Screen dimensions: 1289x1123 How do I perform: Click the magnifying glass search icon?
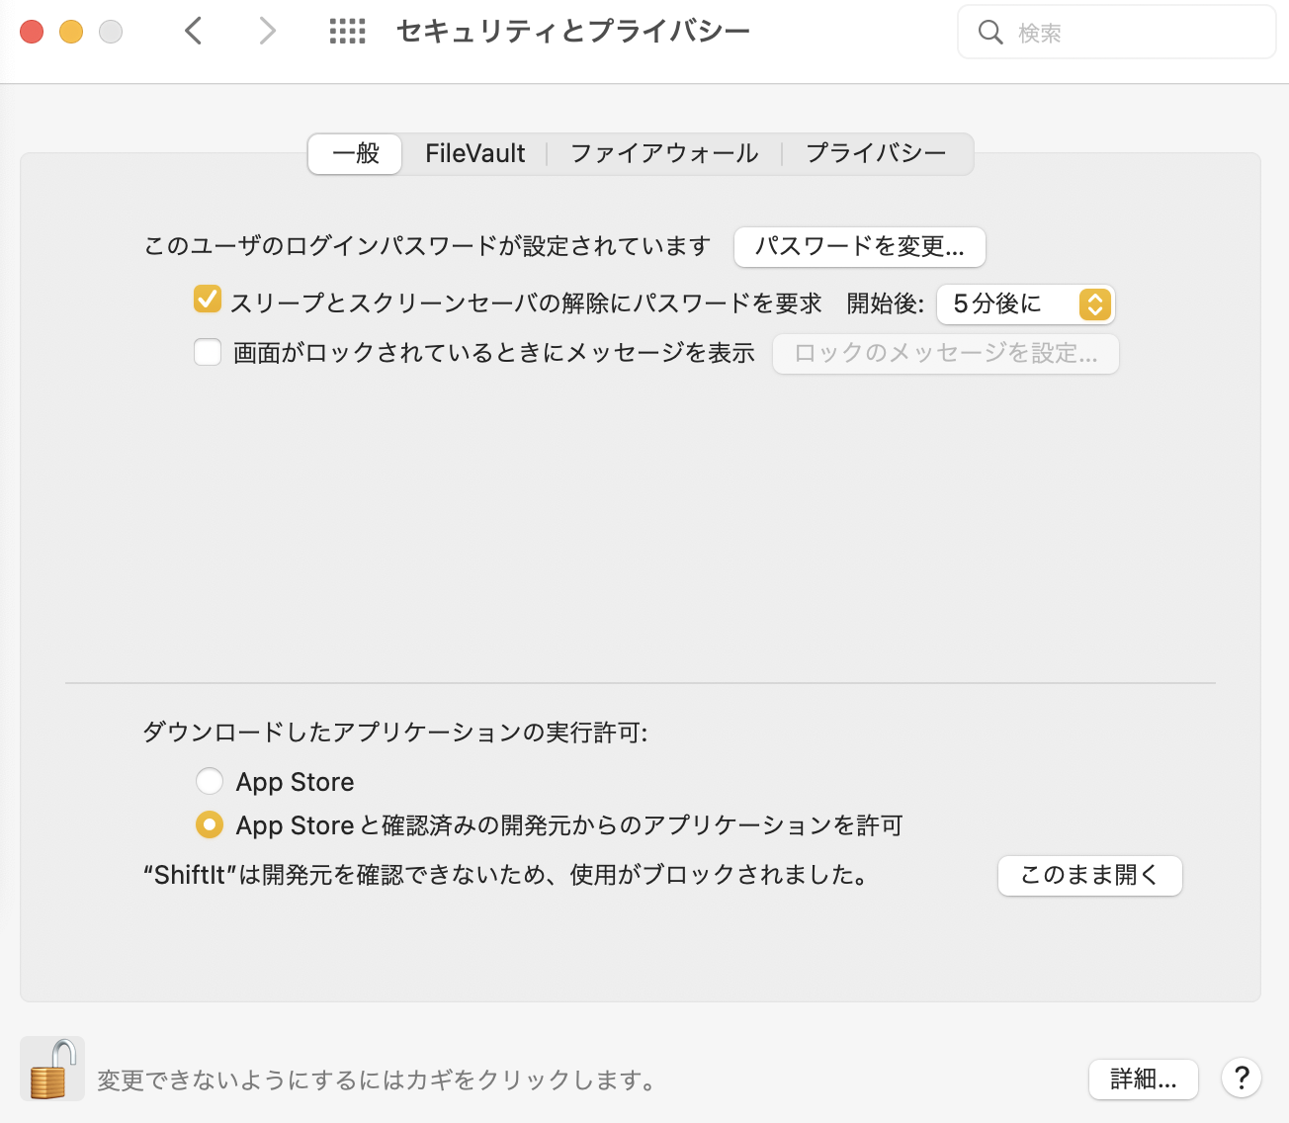pyautogui.click(x=989, y=33)
